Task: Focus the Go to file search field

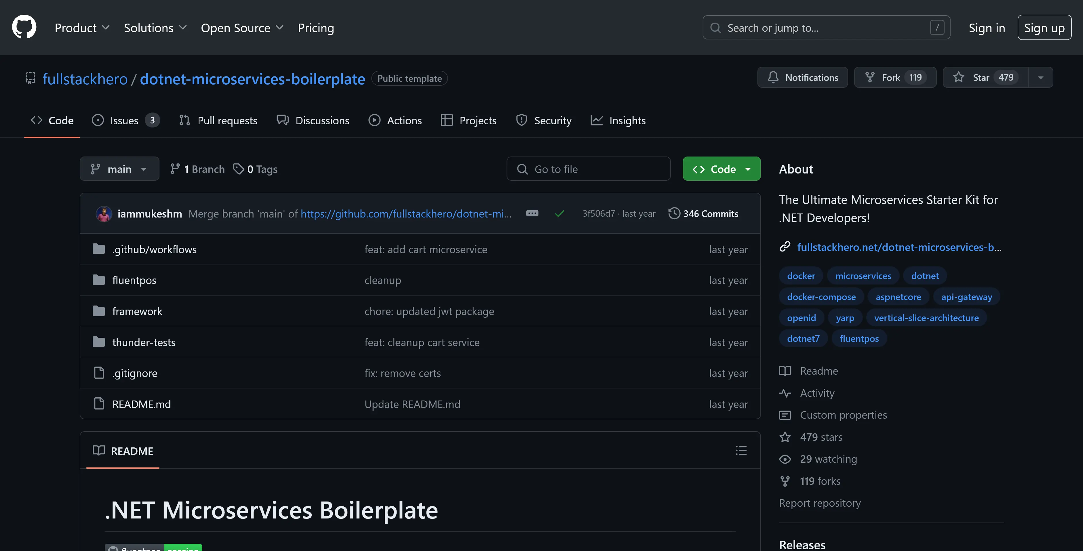Action: click(589, 169)
